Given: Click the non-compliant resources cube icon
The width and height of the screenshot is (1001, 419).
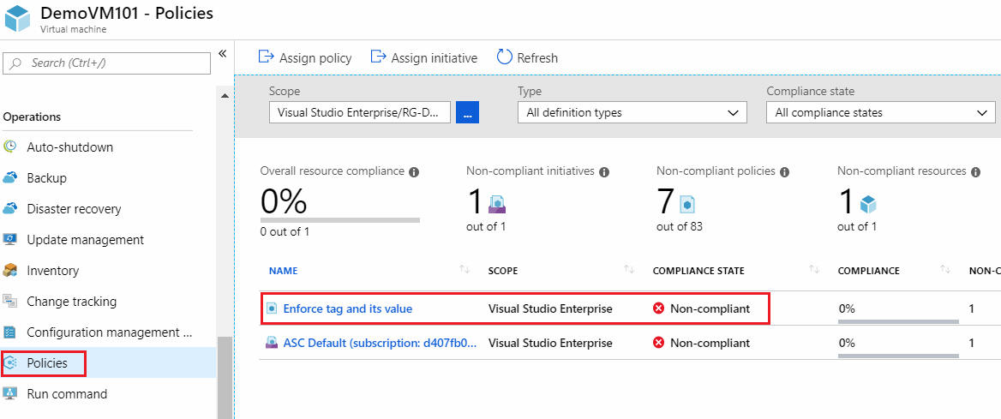Looking at the screenshot, I should click(x=868, y=205).
